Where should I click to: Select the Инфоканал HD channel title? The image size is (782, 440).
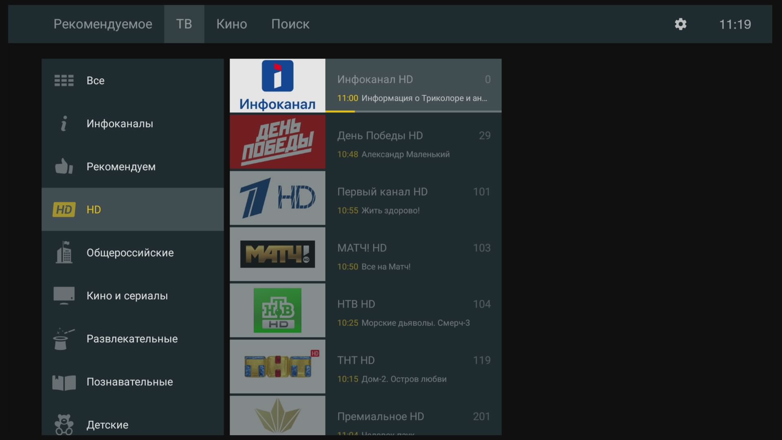tap(375, 79)
